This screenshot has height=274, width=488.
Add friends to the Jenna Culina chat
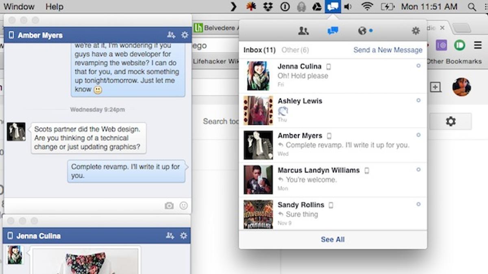coord(170,235)
